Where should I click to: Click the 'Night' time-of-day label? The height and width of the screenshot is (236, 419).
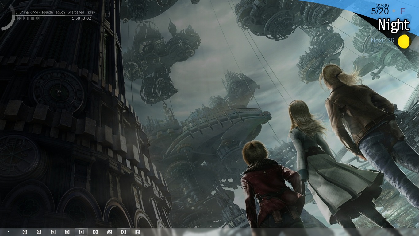click(394, 25)
